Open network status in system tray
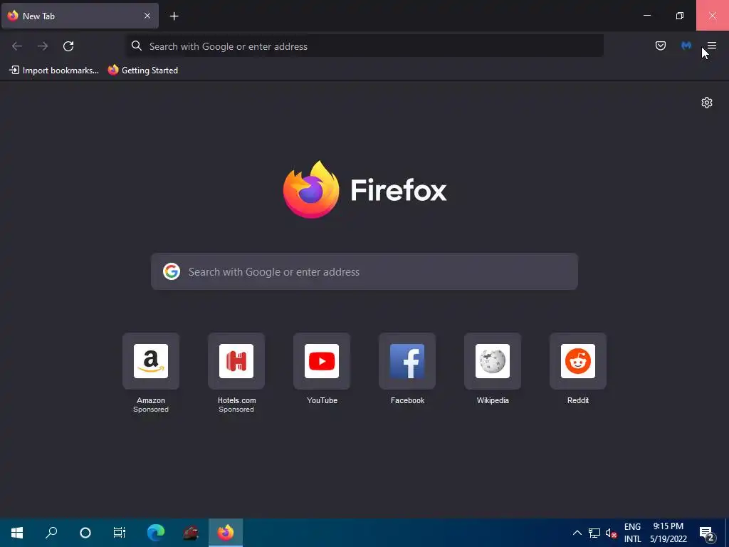 pos(594,533)
